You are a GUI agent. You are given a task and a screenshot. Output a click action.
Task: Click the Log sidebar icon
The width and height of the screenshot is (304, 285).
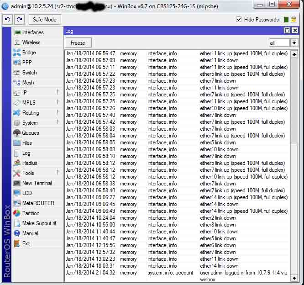(x=17, y=153)
